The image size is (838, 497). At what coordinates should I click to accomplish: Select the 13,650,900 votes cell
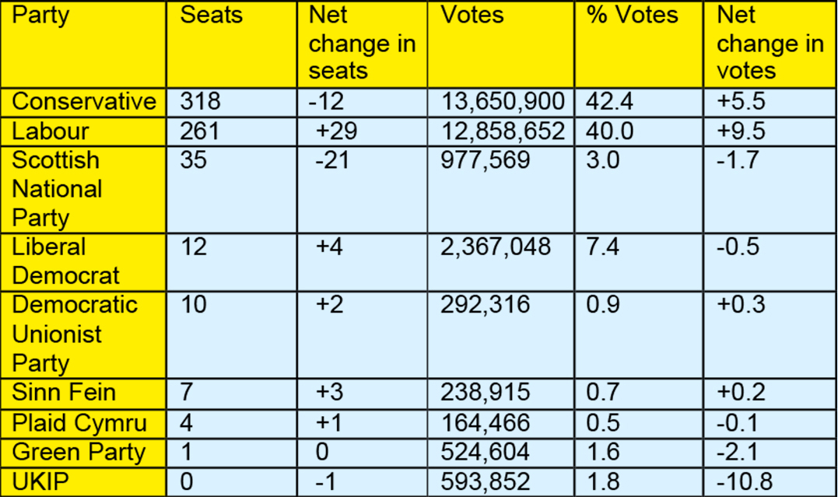click(x=501, y=103)
